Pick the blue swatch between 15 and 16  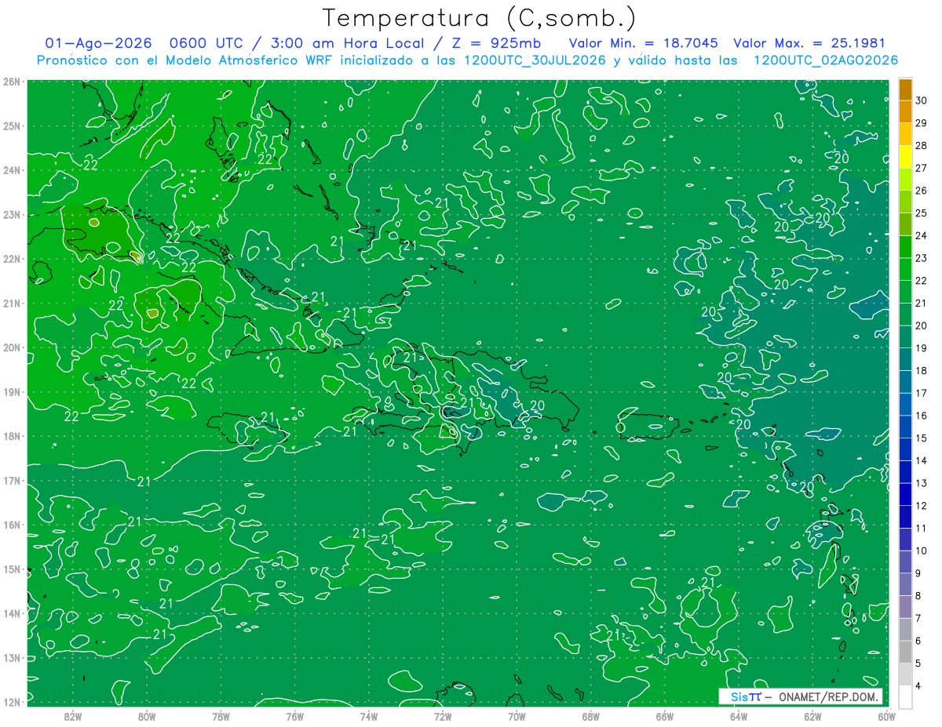click(x=906, y=427)
